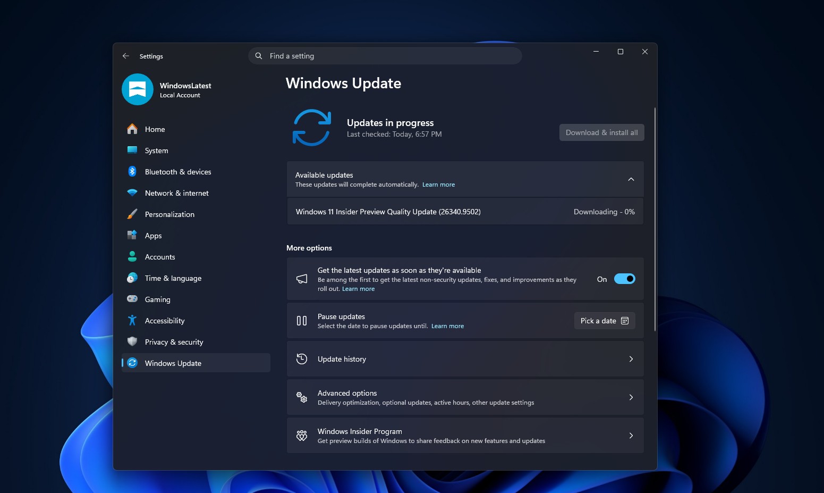Click the Home house icon

click(132, 129)
